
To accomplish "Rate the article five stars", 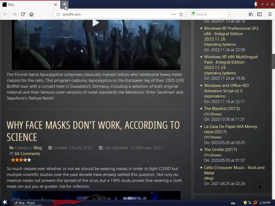I will [x=29, y=160].
